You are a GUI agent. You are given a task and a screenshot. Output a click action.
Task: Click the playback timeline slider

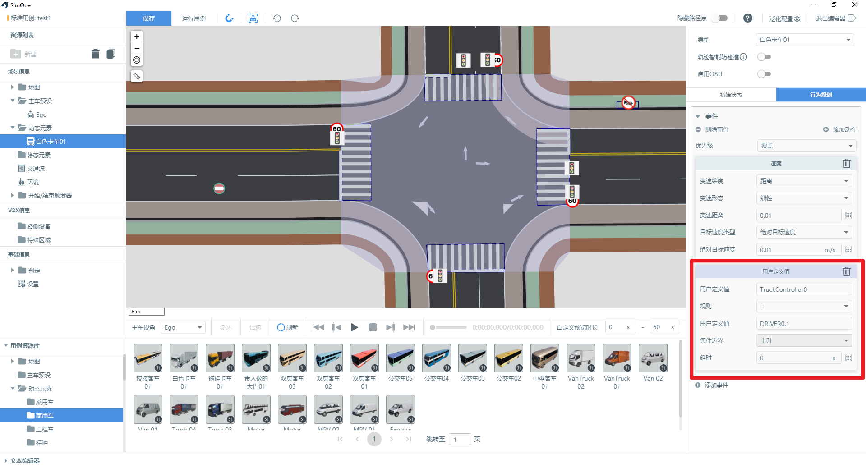(449, 327)
